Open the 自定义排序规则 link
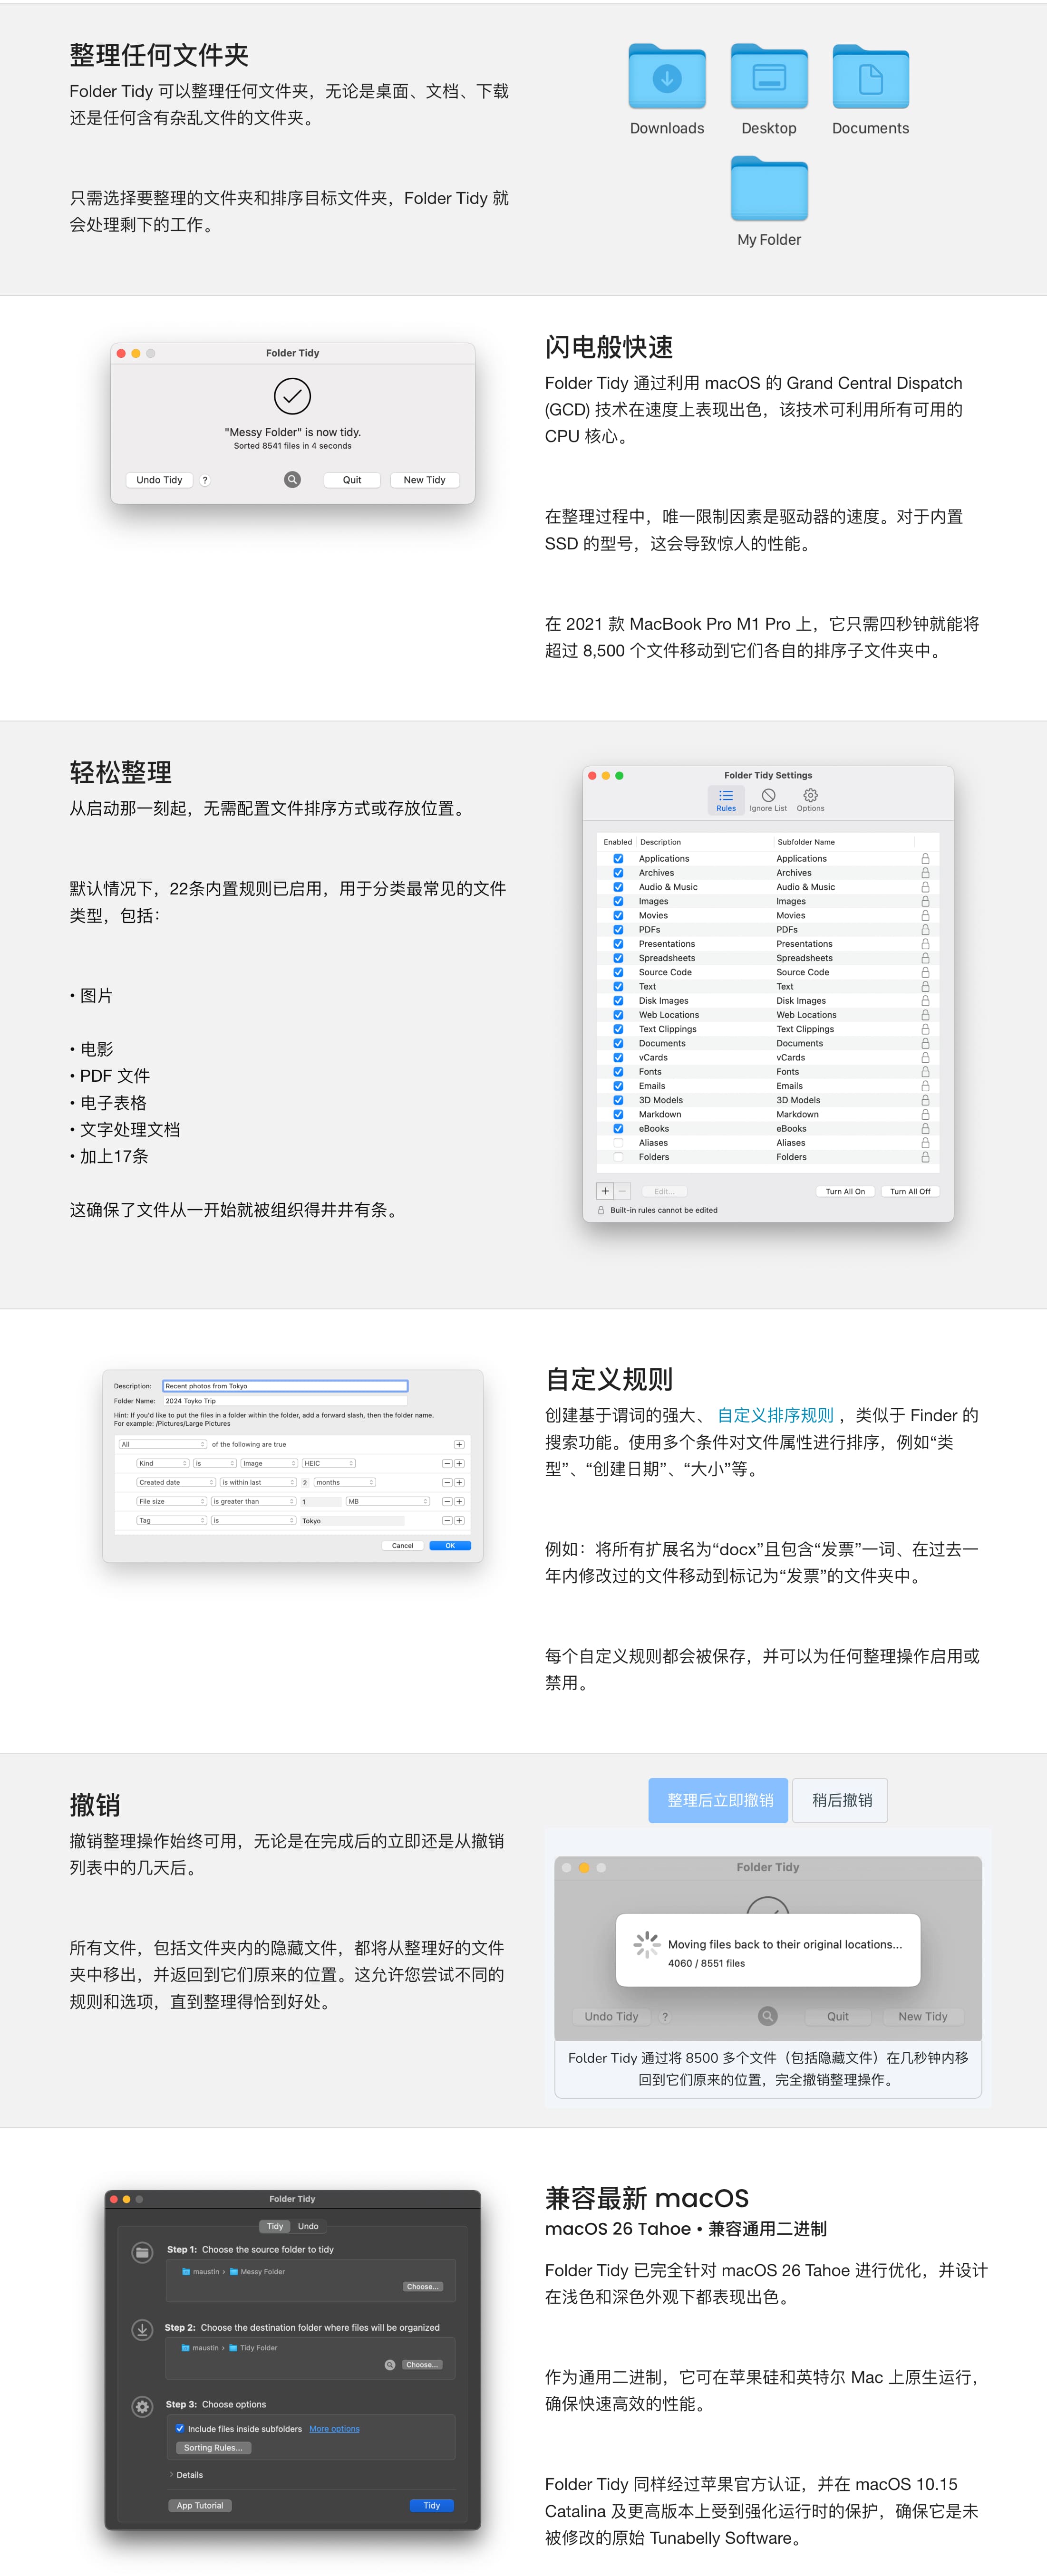Screen dimensions: 1047x2576 click(775, 1415)
